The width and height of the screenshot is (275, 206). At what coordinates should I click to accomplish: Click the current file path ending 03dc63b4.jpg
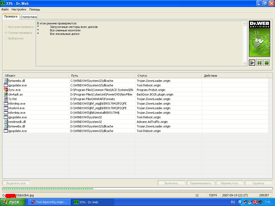tap(18, 195)
